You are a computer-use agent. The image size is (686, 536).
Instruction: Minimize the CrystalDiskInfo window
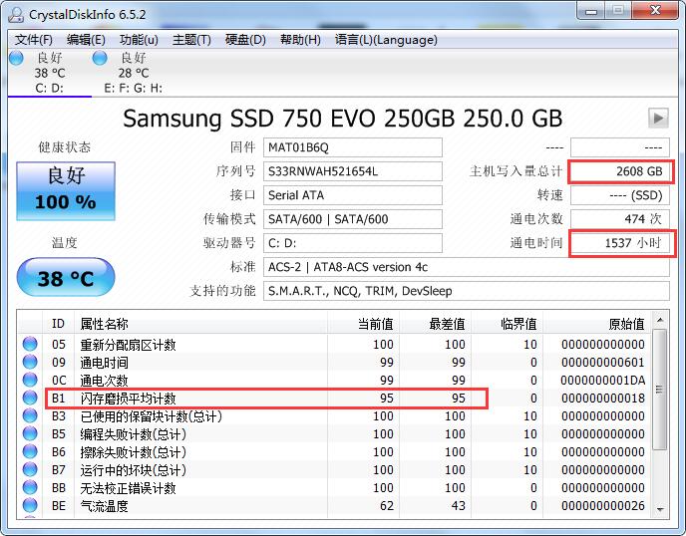tap(590, 11)
